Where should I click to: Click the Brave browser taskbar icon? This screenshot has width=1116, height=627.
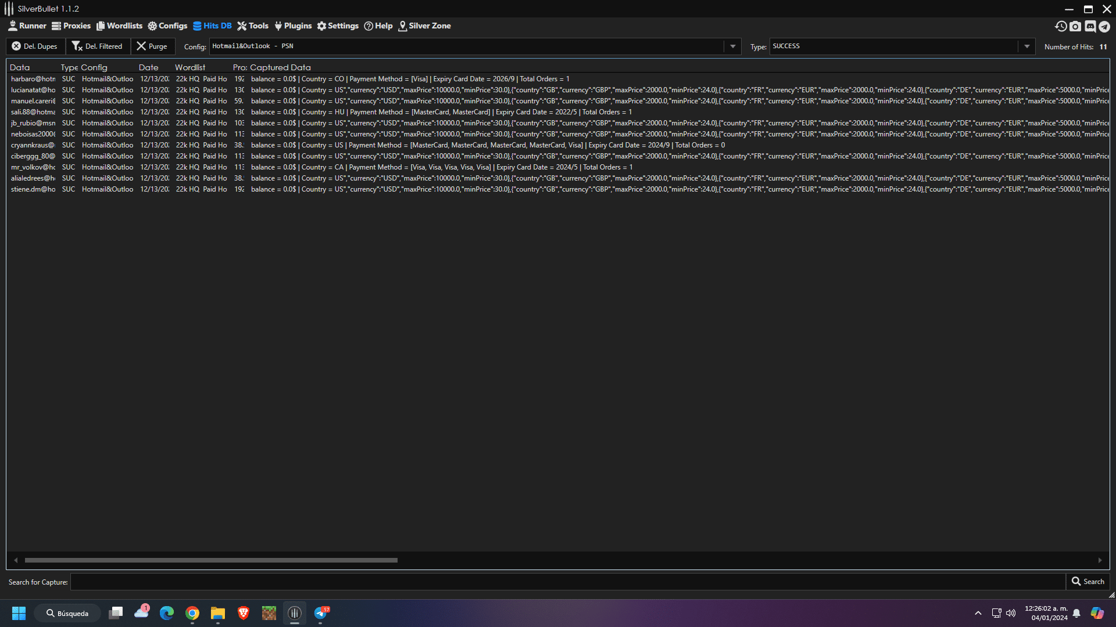coord(244,613)
